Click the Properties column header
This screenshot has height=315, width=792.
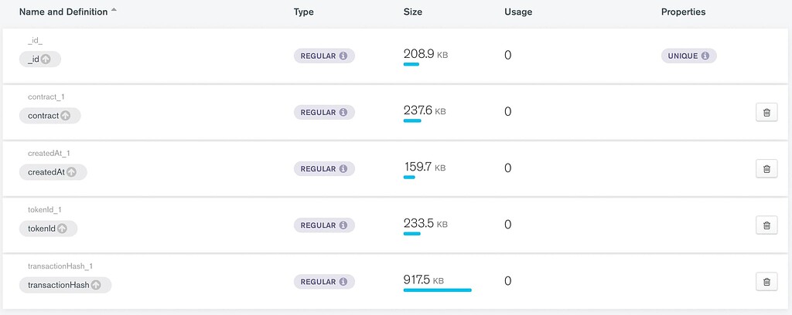[683, 12]
